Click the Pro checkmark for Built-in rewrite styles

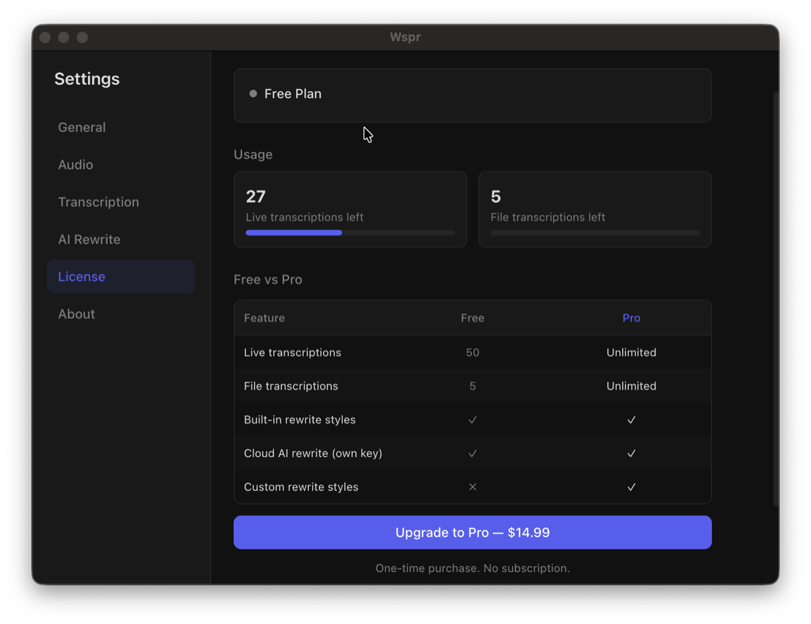point(631,420)
